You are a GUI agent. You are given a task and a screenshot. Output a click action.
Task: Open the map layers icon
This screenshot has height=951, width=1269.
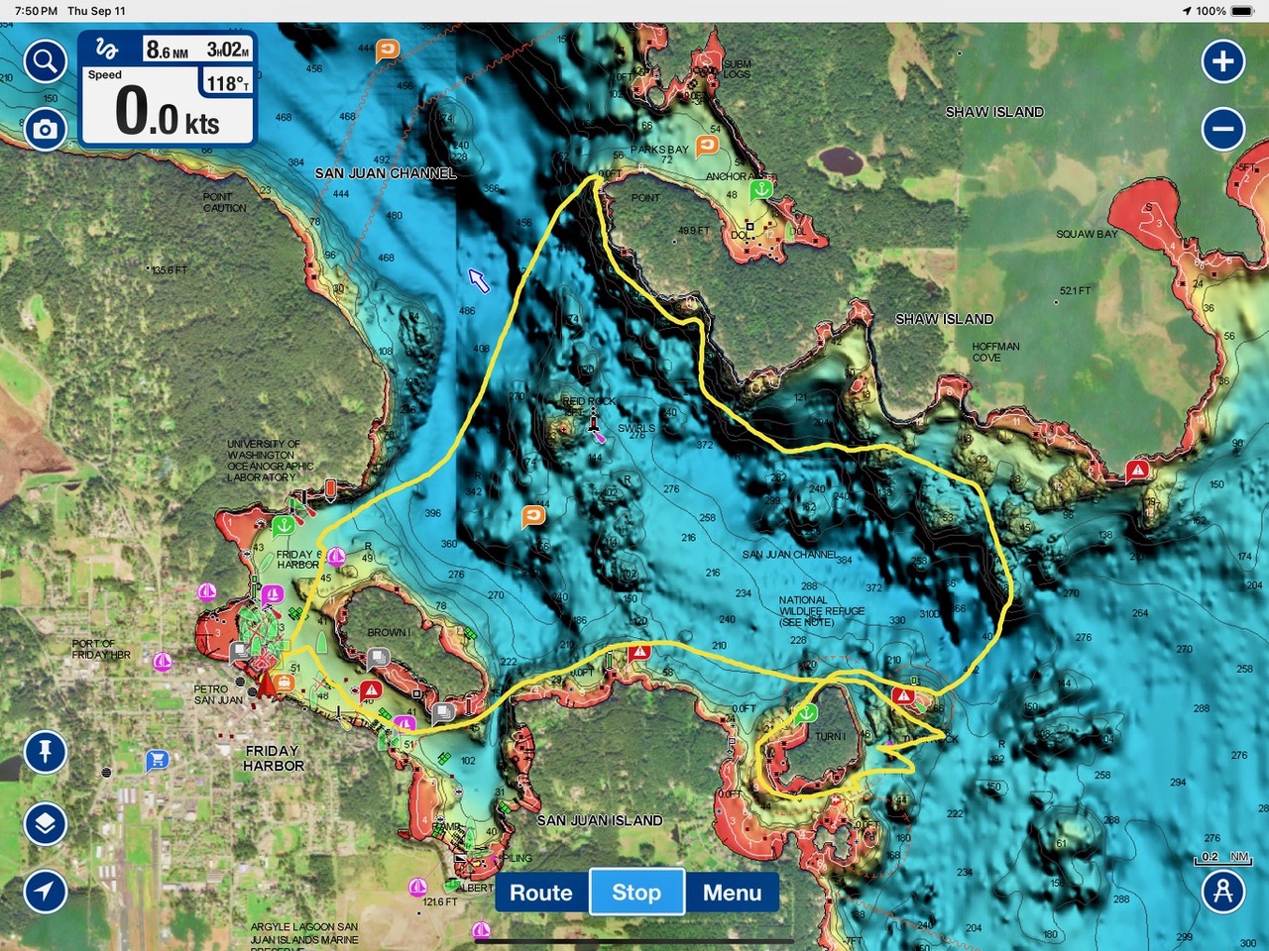point(45,823)
